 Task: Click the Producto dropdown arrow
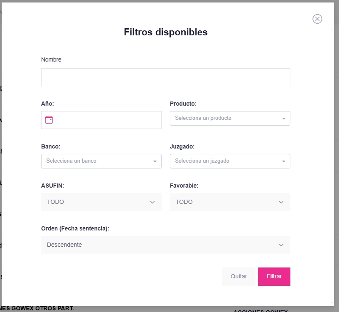click(x=284, y=119)
